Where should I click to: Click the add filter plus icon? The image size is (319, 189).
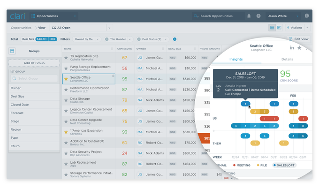click(x=175, y=39)
